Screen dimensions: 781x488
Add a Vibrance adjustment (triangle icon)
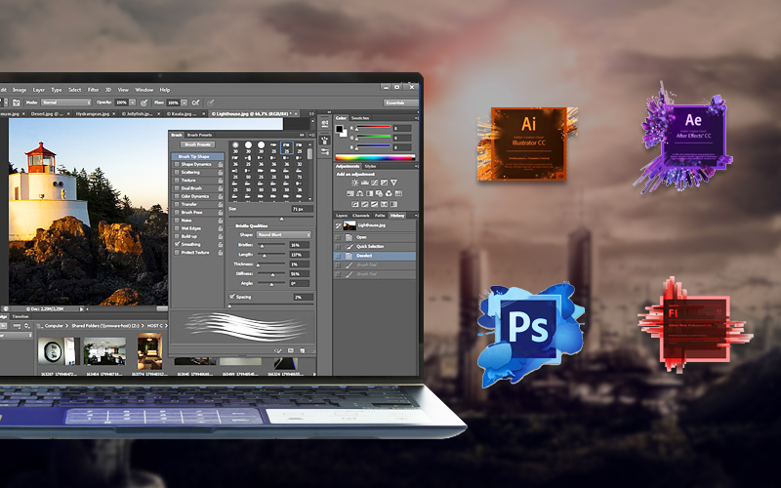[x=393, y=183]
